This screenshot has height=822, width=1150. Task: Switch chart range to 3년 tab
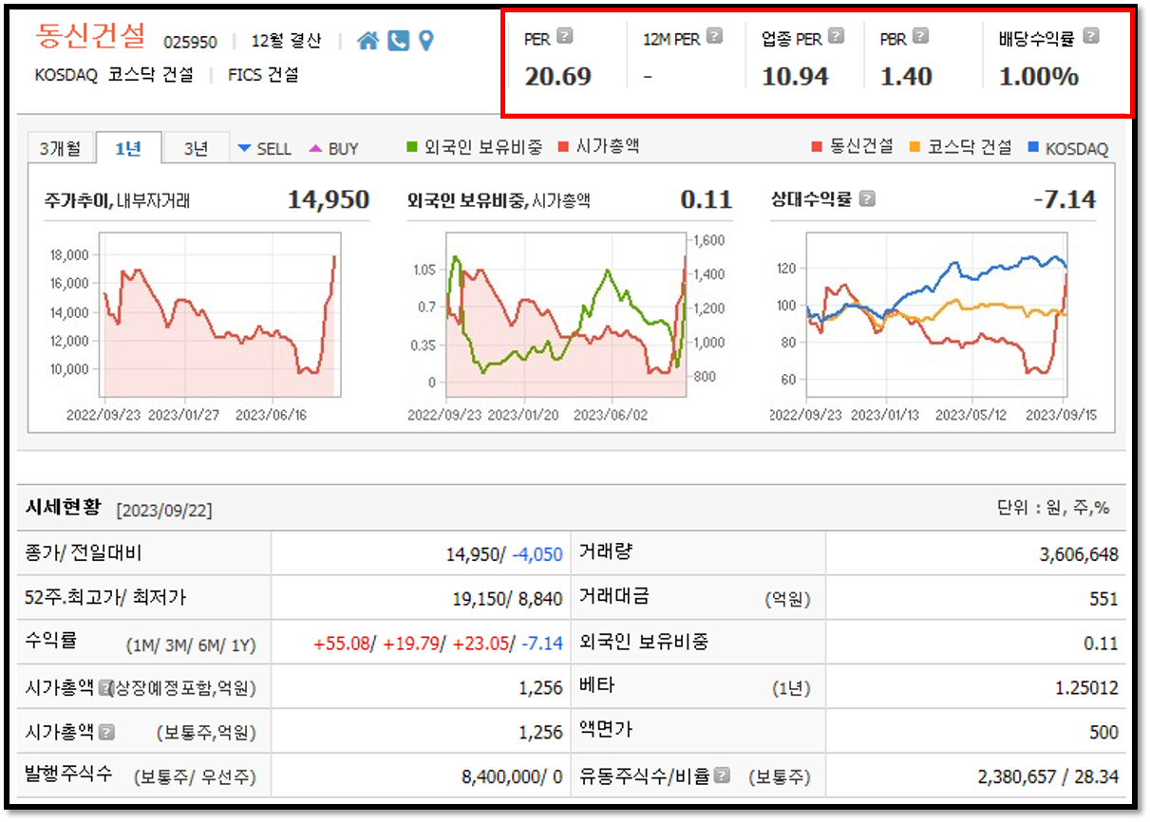point(196,148)
